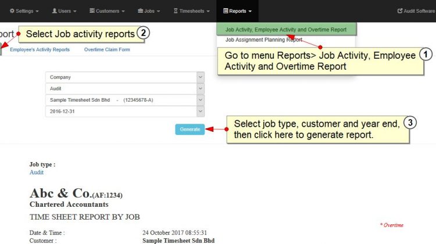Image resolution: width=436 pixels, height=244 pixels.
Task: Open the Timesheets menu
Action: (x=192, y=11)
